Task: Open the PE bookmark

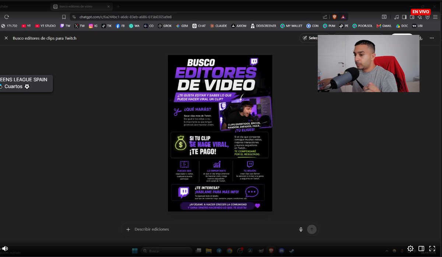Action: [344, 26]
